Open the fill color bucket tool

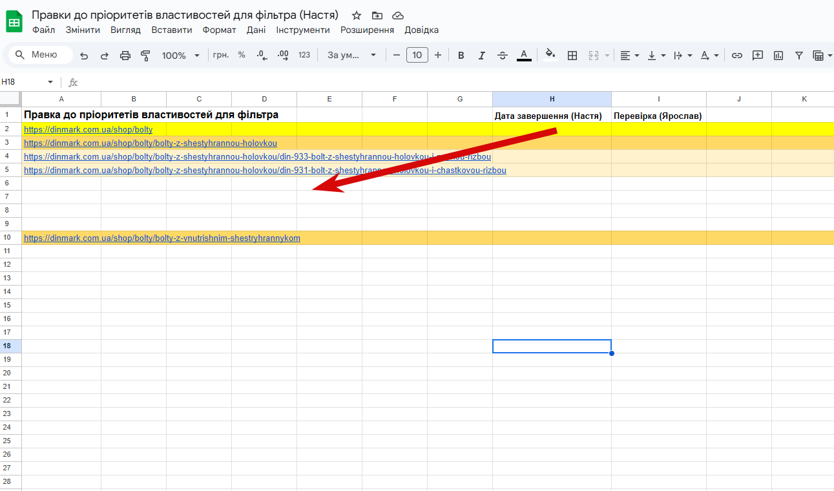[550, 55]
